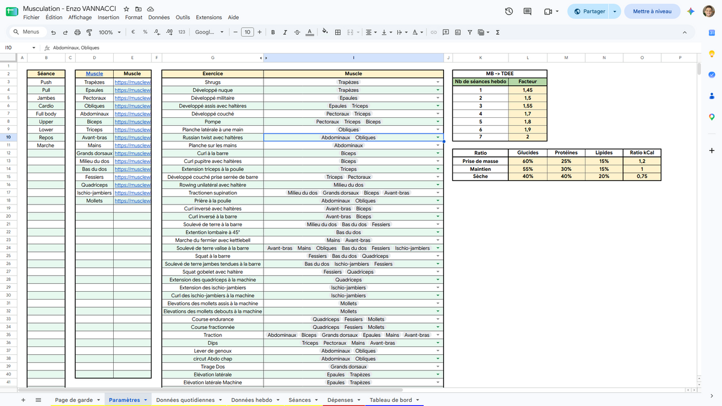
Task: Apply euro currency format
Action: coord(132,32)
